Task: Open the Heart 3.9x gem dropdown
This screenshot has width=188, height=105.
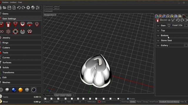Action: point(186,25)
